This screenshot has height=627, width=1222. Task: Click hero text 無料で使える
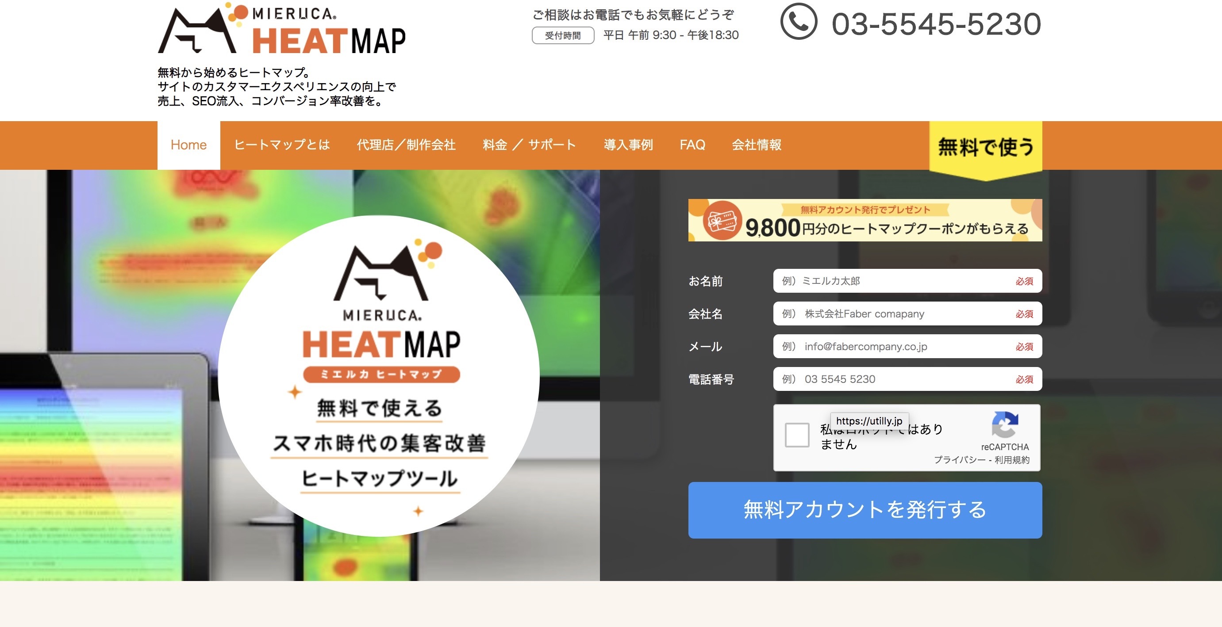380,408
